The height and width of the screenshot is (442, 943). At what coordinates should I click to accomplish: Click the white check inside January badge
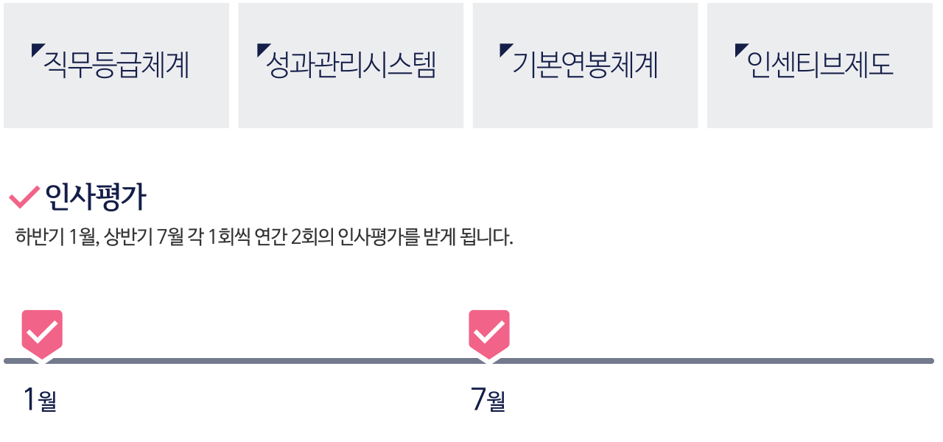[x=42, y=332]
